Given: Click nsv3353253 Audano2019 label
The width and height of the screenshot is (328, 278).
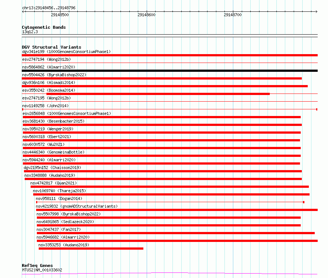Looking at the screenshot, I should (64, 245).
